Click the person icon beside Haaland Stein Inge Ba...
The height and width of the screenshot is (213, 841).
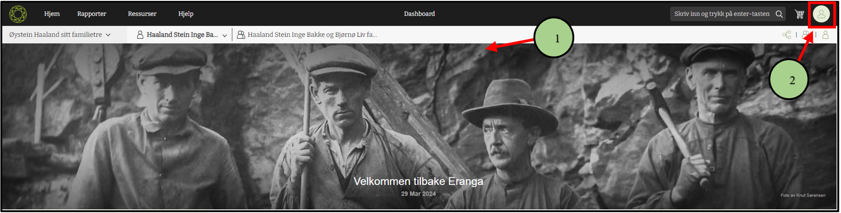point(140,35)
